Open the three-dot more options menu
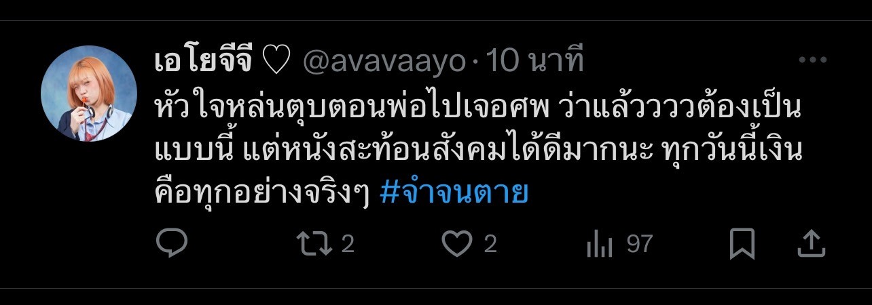The width and height of the screenshot is (872, 305). tap(811, 60)
